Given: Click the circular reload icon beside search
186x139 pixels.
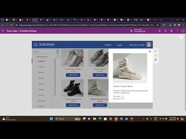Looking at the screenshot, I should 58,56.
